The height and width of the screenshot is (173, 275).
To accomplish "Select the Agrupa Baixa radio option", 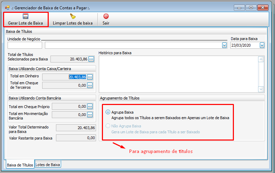I will point(108,112).
